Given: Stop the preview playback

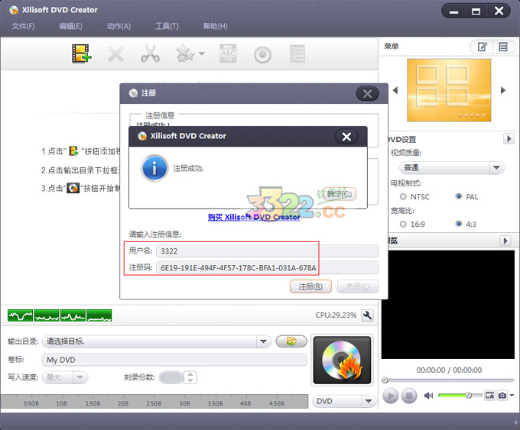Looking at the screenshot, I should coord(409,396).
